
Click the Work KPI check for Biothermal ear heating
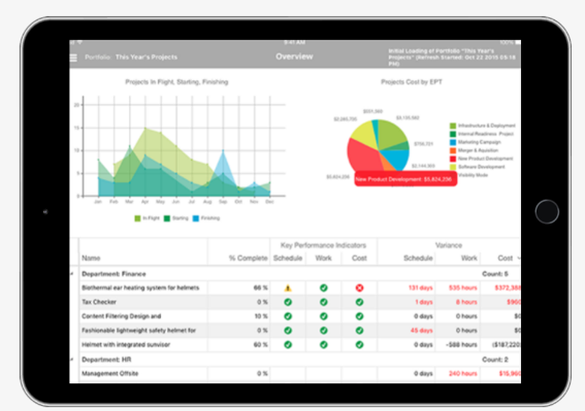click(324, 288)
